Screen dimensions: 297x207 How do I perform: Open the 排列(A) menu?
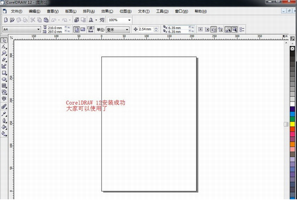[x=89, y=11]
